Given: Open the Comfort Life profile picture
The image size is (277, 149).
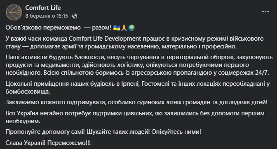Looking at the screenshot, I should (x=14, y=12).
